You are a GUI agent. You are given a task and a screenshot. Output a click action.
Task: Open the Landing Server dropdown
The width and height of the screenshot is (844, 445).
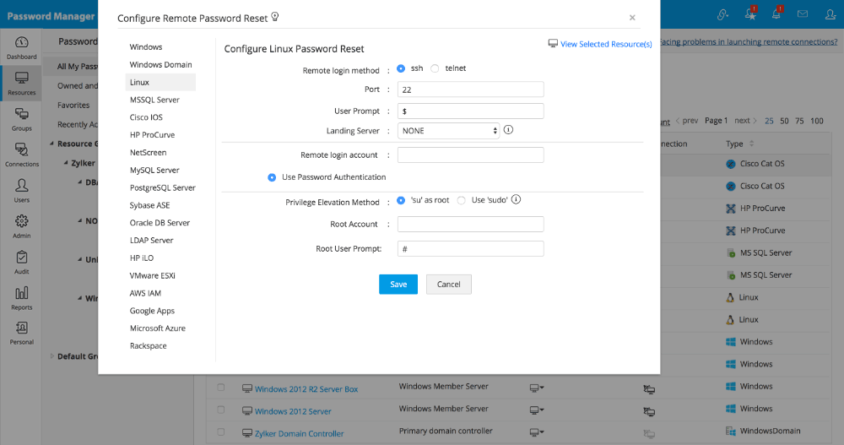pos(449,131)
